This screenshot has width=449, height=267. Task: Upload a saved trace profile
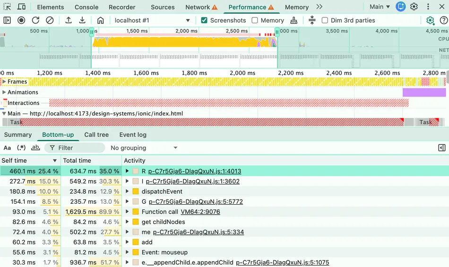69,20
